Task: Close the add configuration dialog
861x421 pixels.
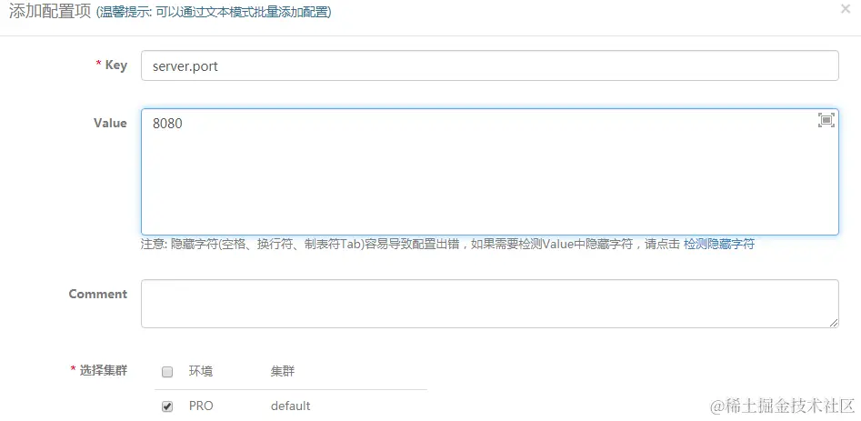Action: (x=845, y=9)
